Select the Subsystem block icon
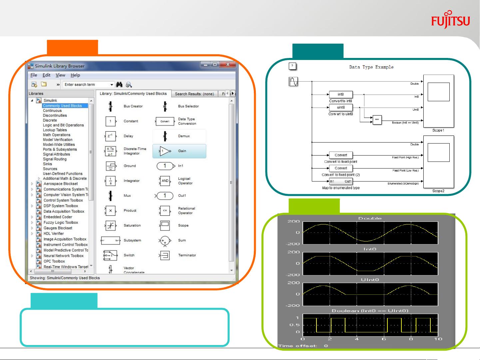Viewport: 480px width, 360px height. pos(111,240)
